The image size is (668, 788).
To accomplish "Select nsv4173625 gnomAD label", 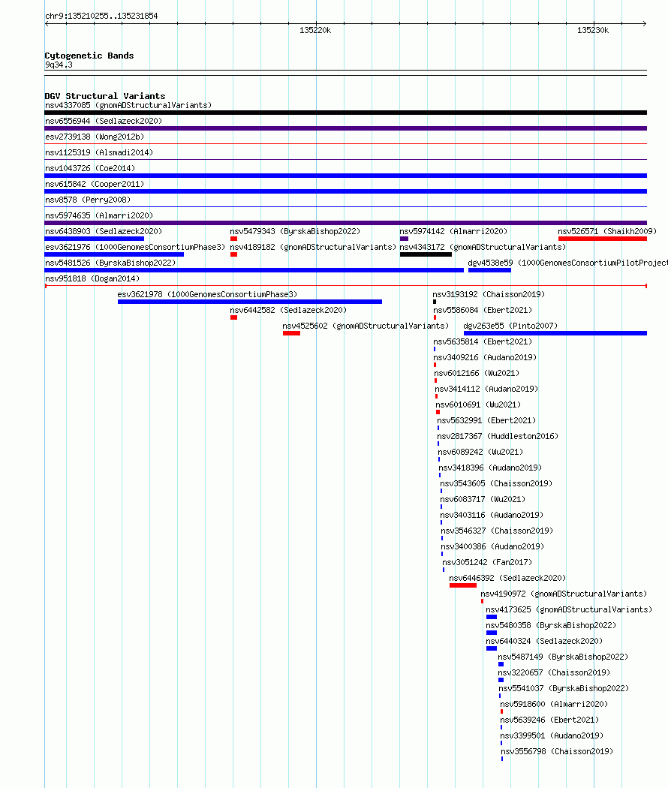I will pyautogui.click(x=569, y=609).
